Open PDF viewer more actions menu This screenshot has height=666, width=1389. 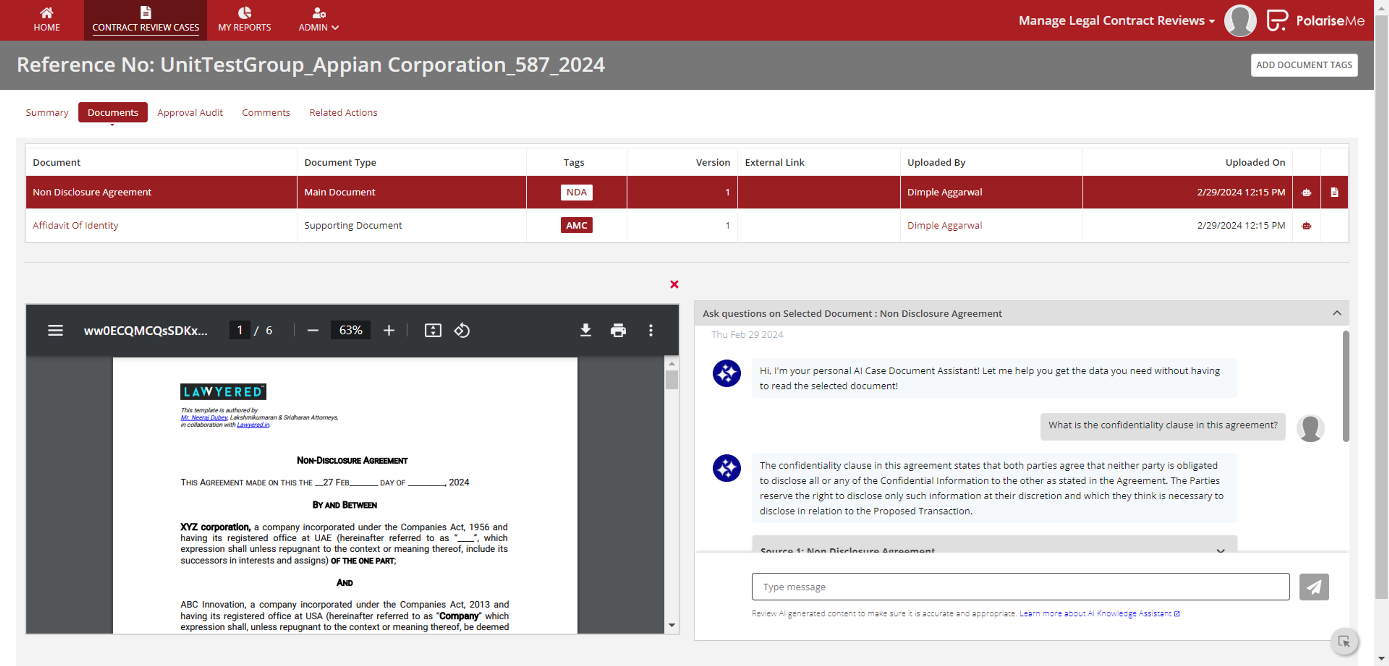(650, 330)
